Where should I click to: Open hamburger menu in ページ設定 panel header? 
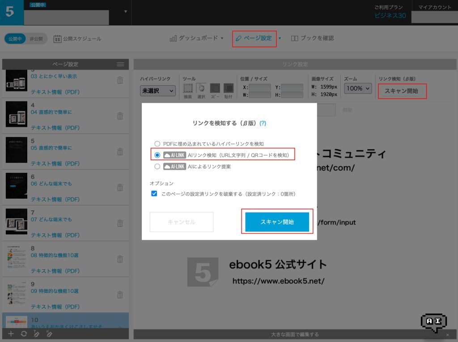tap(120, 64)
